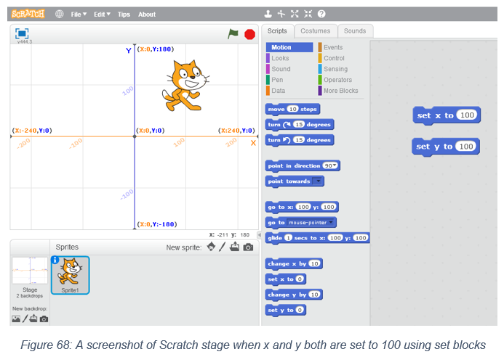Switch to the Scripts tab

[277, 30]
